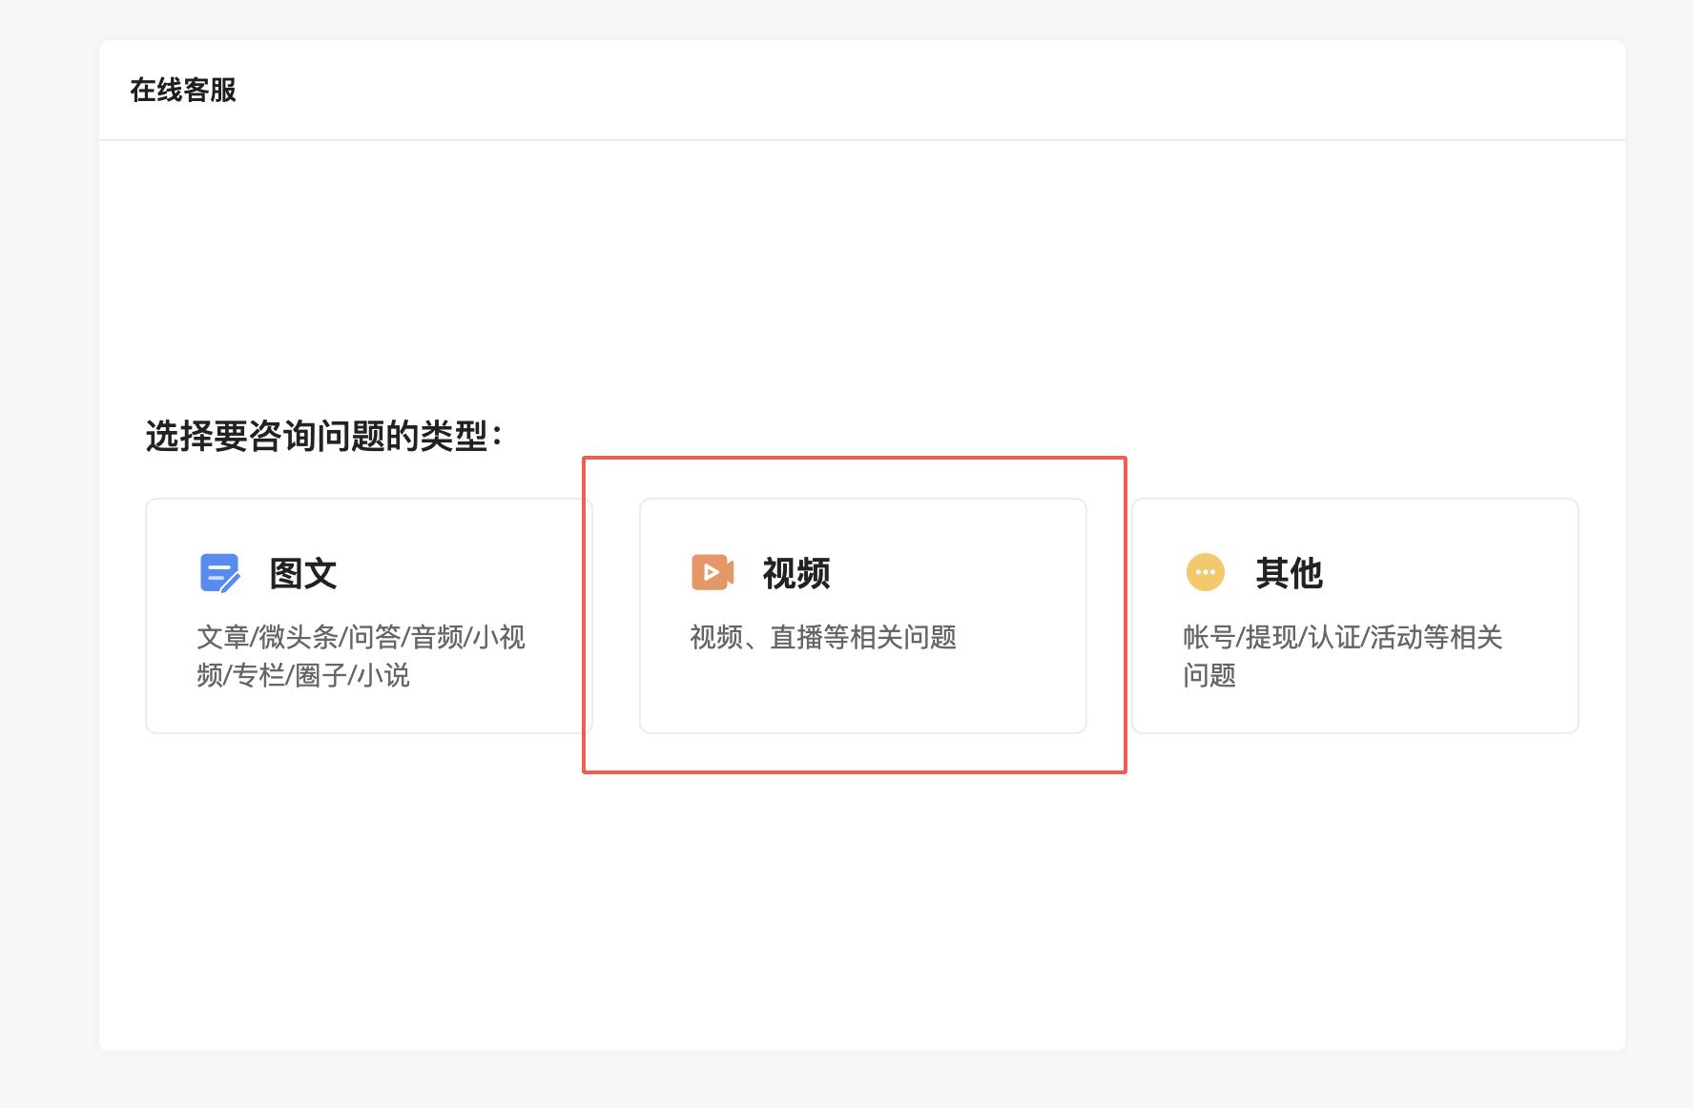1694x1108 pixels.
Task: Click the blue note icon above the article list
Action: tap(220, 572)
